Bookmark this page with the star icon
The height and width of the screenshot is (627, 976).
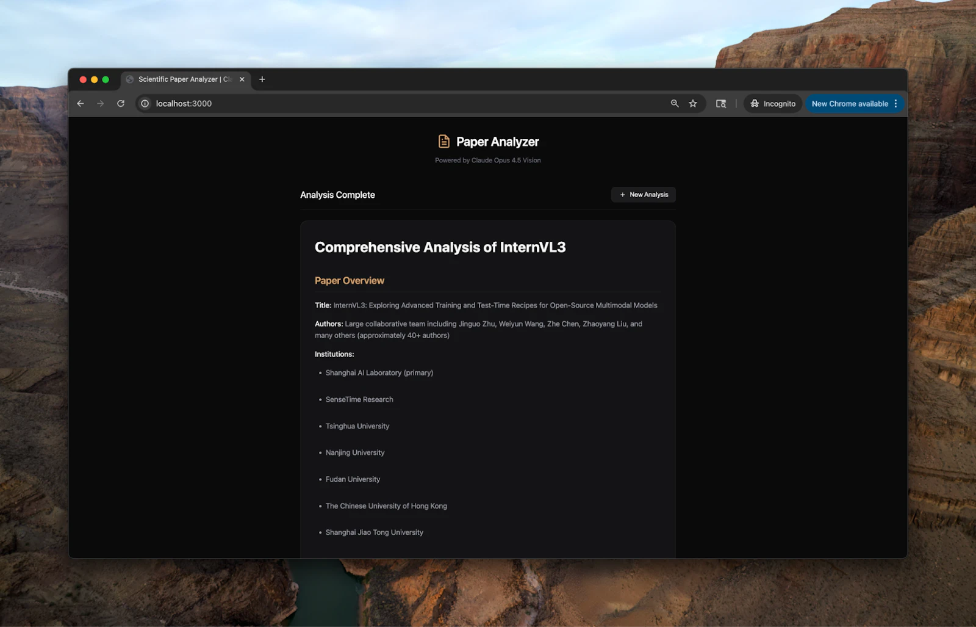click(x=693, y=104)
